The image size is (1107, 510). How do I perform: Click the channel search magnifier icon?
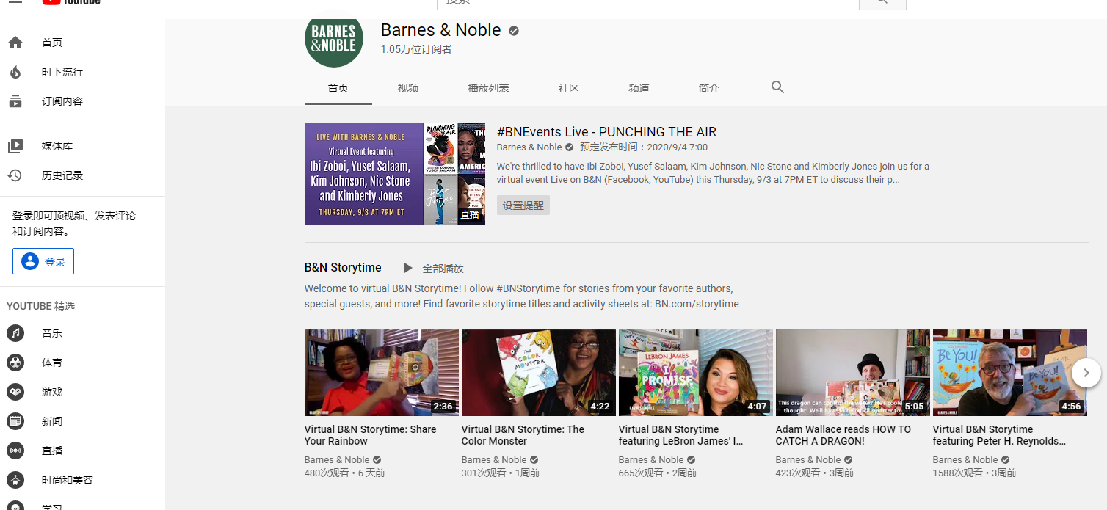[777, 87]
